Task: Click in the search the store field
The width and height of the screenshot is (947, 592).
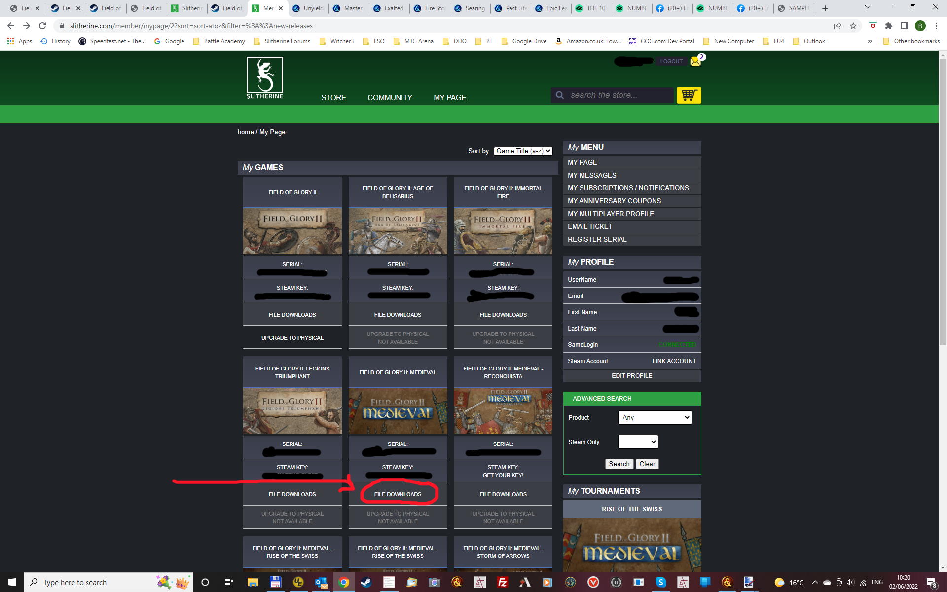Action: point(617,95)
